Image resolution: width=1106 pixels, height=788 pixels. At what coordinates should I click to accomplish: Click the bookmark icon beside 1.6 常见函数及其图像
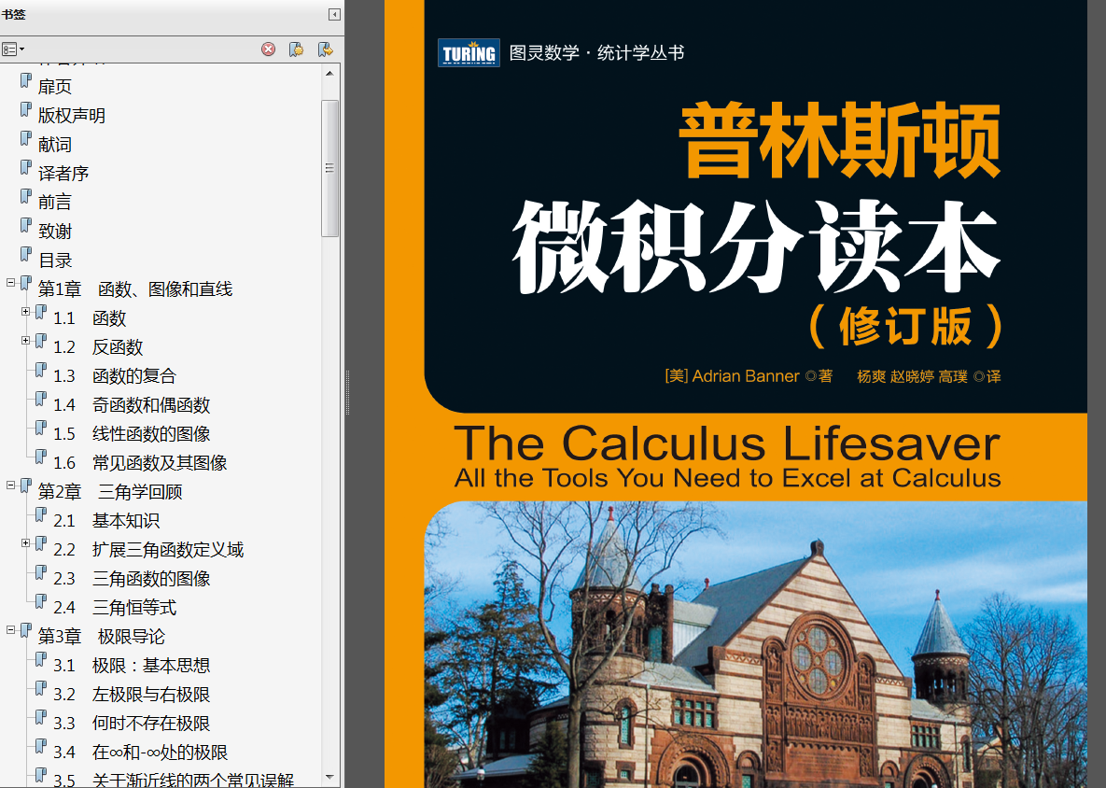[42, 457]
